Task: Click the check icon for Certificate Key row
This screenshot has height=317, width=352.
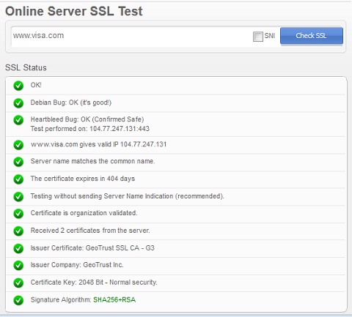Action: point(18,283)
